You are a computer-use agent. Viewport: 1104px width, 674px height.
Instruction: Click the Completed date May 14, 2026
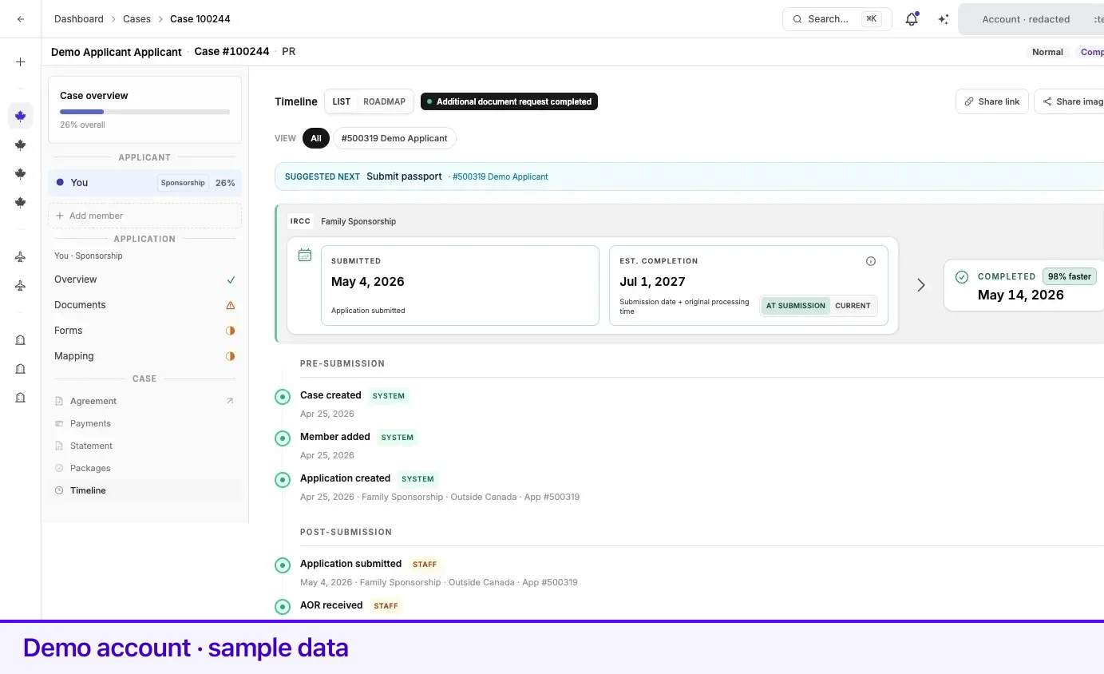pos(1021,295)
